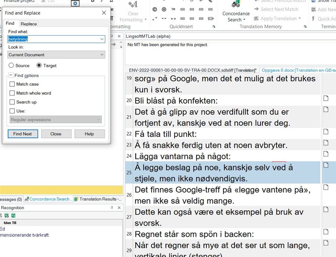336x257 pixels.
Task: Expand the Apply Translation dropdown arrow
Action: click(299, 18)
